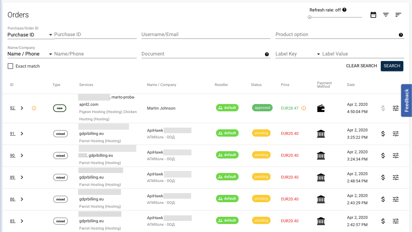Open the Label Key dropdown
This screenshot has width=412, height=232.
(x=298, y=54)
